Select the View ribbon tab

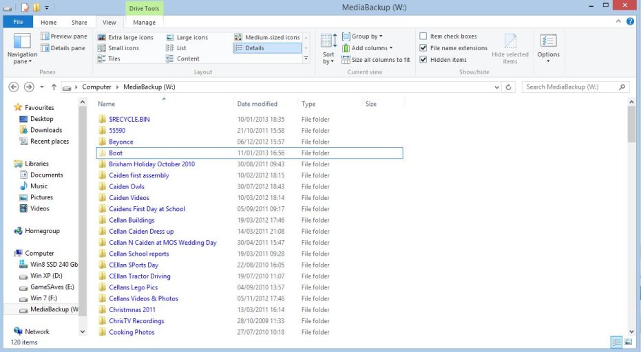click(x=109, y=23)
